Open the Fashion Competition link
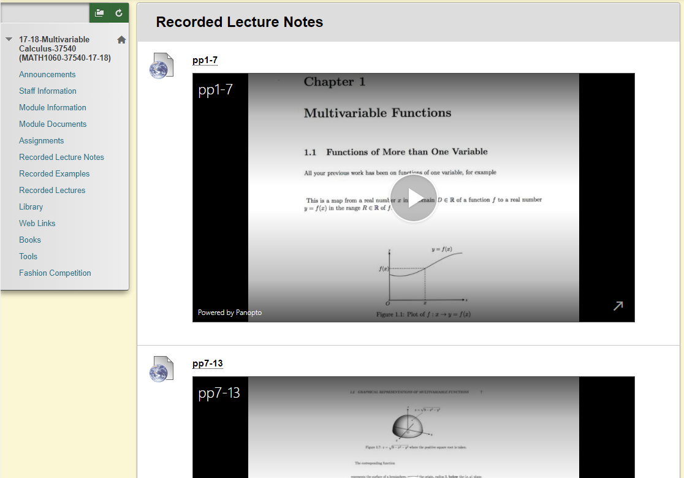The image size is (684, 478). (x=55, y=273)
